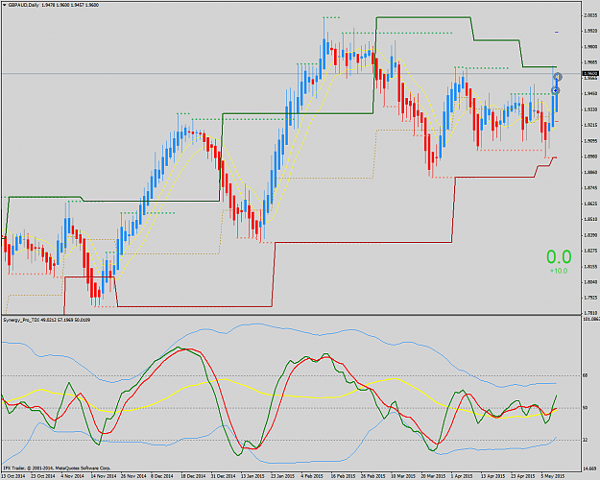Click the 8 Dec 2014 date label
The image size is (600, 480).
click(x=162, y=476)
